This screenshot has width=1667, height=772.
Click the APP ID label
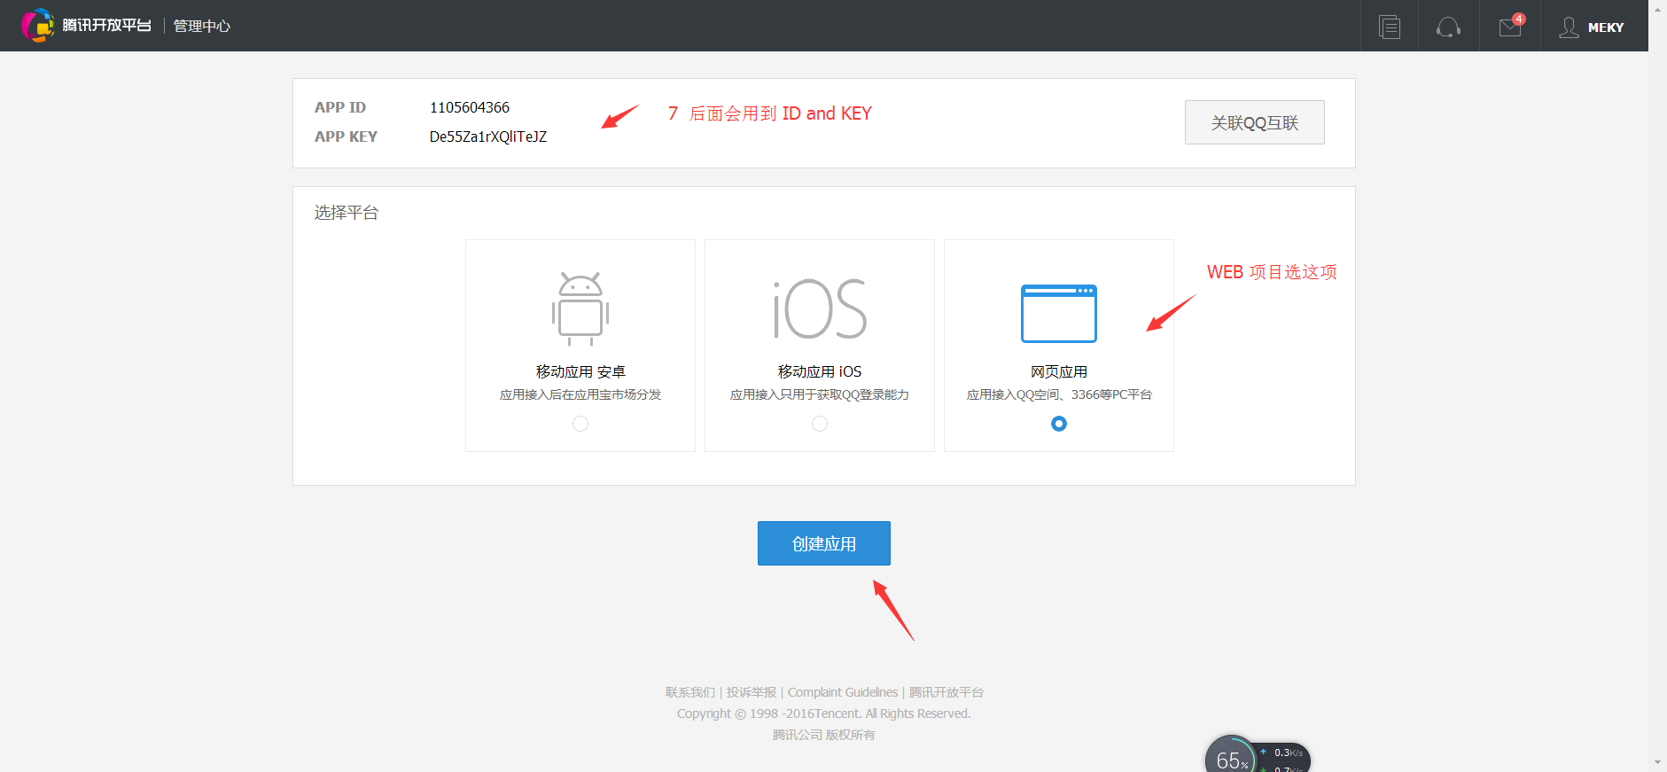point(340,107)
